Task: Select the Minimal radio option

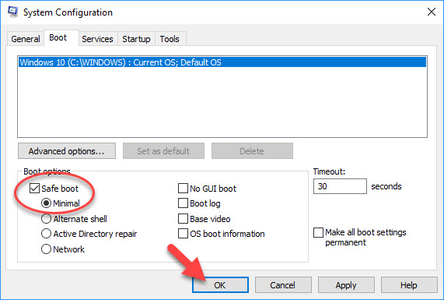Action: tap(46, 203)
